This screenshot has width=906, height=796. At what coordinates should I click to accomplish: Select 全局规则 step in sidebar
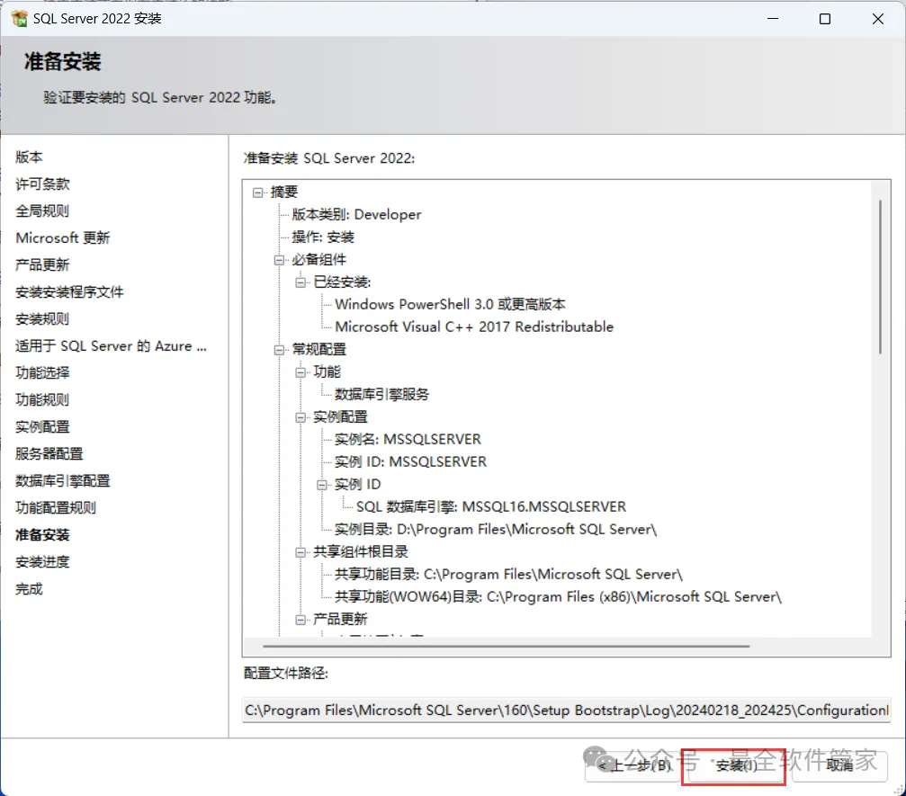pos(42,211)
